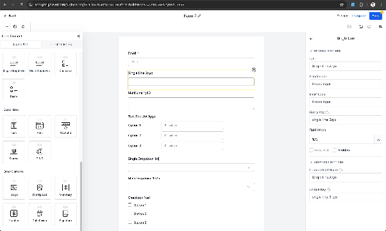This screenshot has height=231, width=386.
Task: Switch to the Custom Fields tab
Action: point(62,45)
